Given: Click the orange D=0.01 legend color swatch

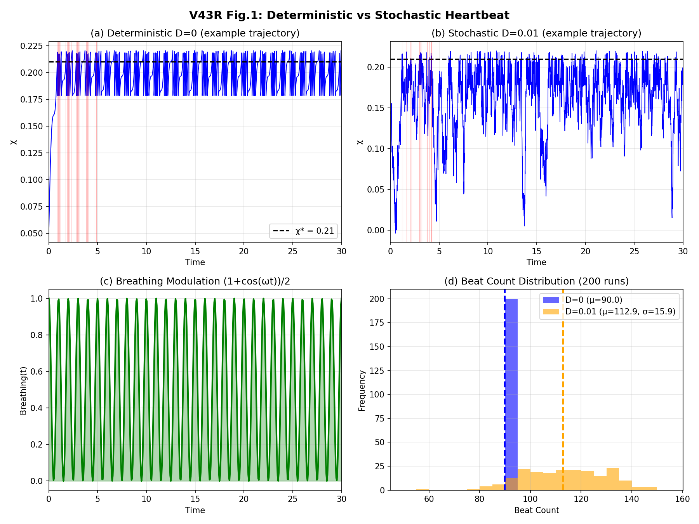Looking at the screenshot, I should tap(551, 312).
